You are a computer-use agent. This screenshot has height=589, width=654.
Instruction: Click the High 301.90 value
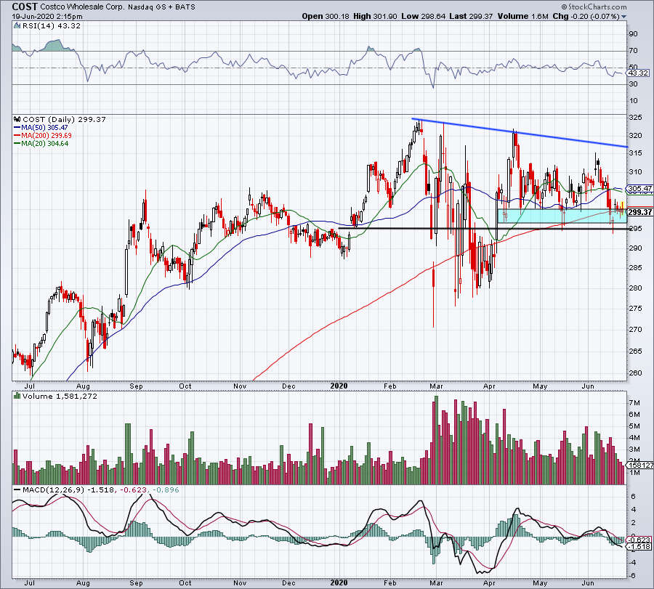coord(376,16)
